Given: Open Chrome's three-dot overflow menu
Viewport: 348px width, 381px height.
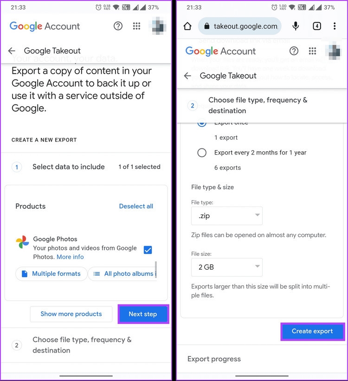Looking at the screenshot, I should (335, 26).
